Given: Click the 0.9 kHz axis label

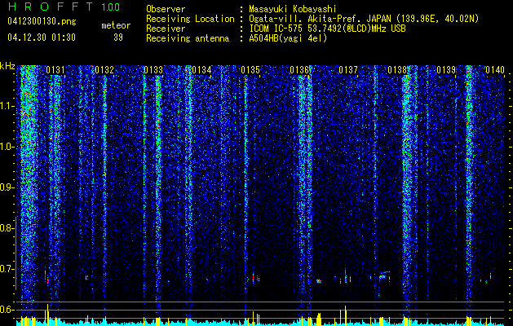Looking at the screenshot, I should pos(7,187).
